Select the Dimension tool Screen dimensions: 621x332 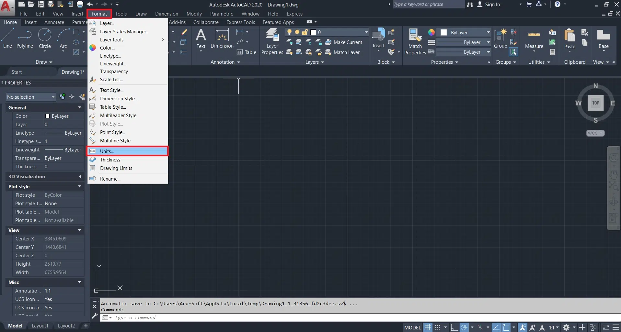pyautogui.click(x=222, y=38)
